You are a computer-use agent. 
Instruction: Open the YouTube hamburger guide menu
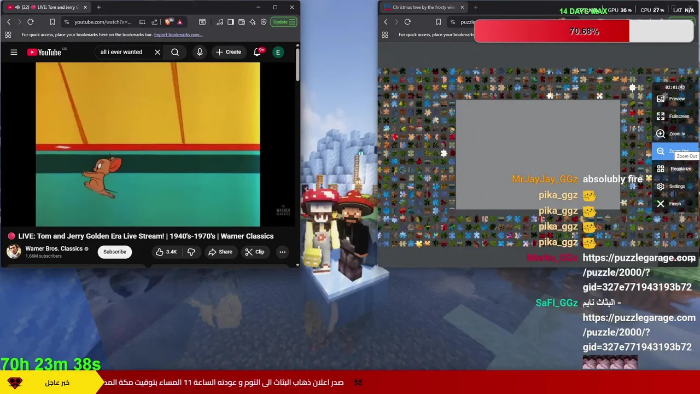(x=14, y=52)
